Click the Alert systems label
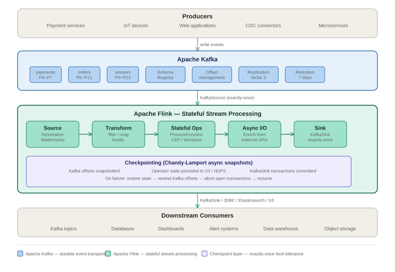The height and width of the screenshot is (272, 395). (x=224, y=229)
